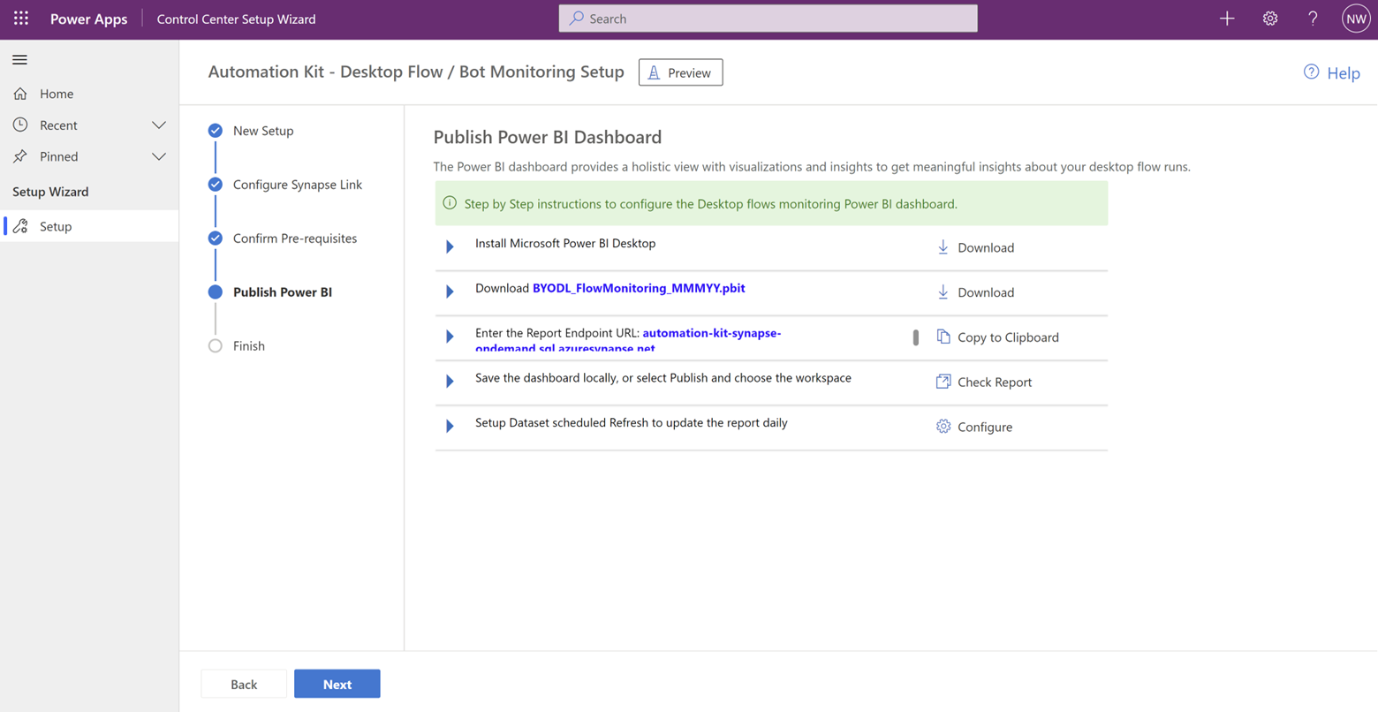Click the Home house icon

(x=20, y=94)
